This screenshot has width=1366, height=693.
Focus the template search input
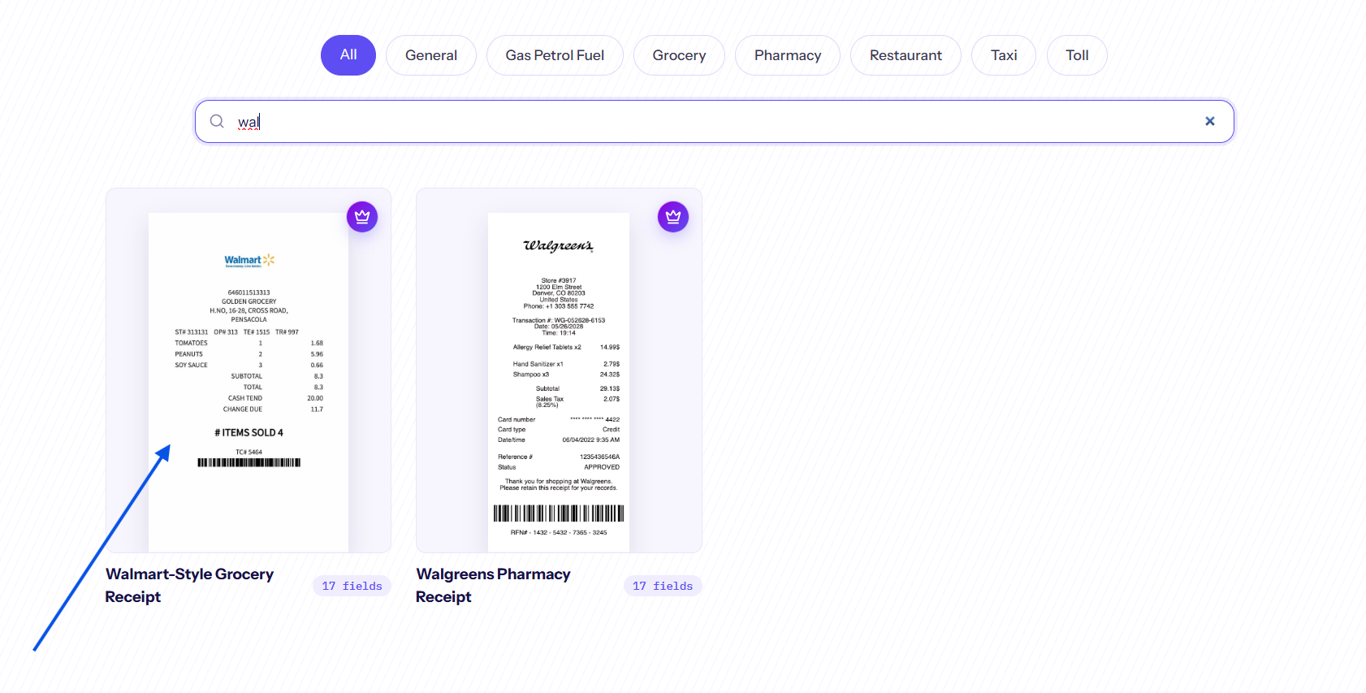click(715, 122)
